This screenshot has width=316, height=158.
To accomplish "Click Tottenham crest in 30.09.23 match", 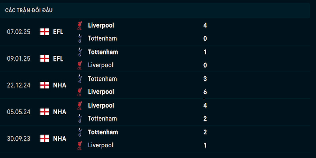I will pos(80,132).
